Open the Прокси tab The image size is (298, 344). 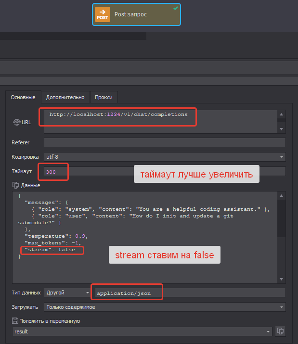104,97
